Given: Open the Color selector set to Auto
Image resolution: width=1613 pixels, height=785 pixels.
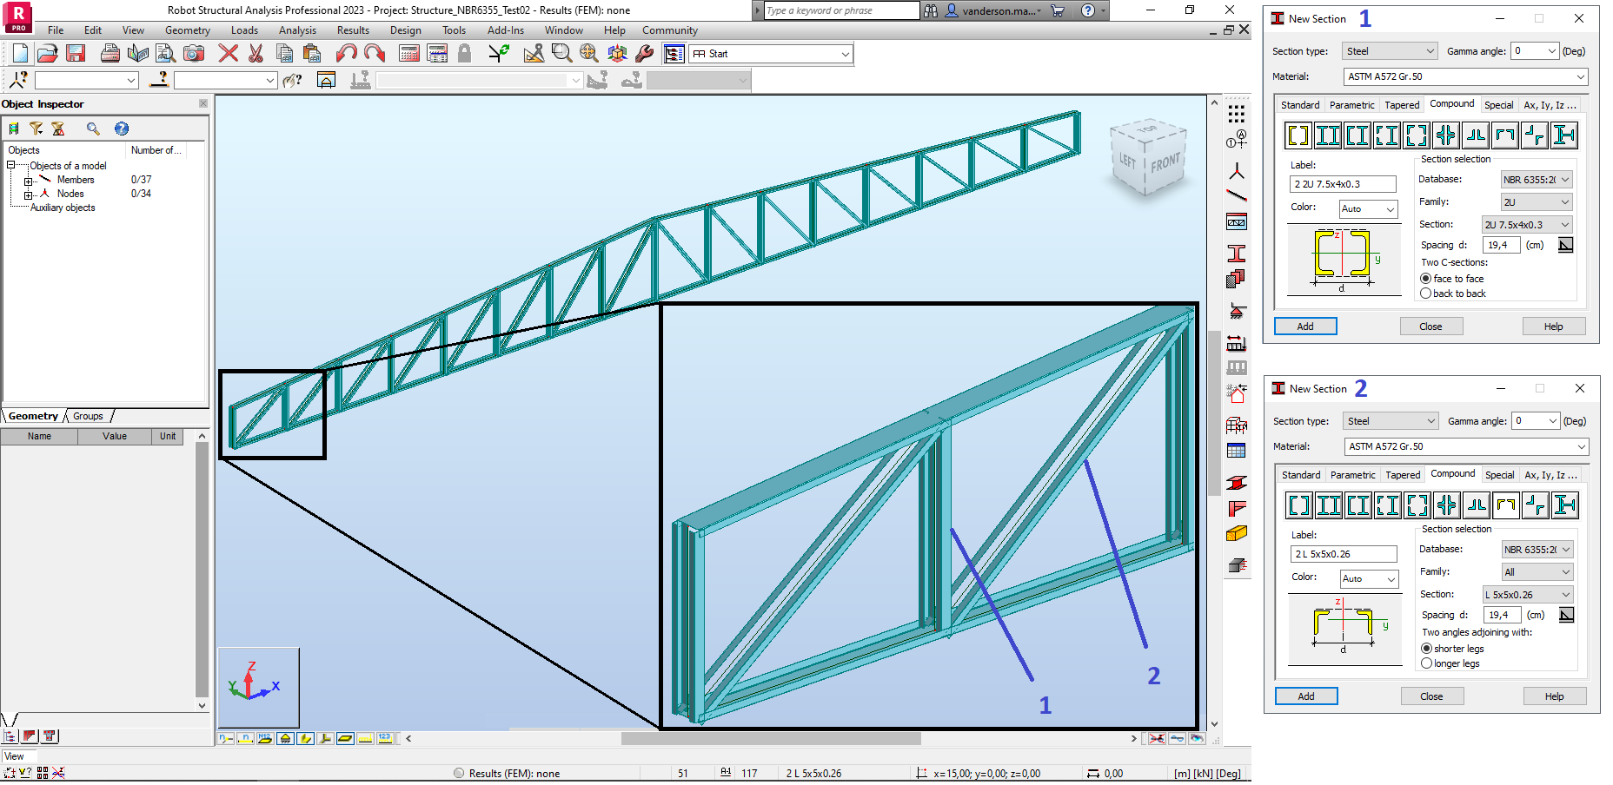Looking at the screenshot, I should 1368,208.
